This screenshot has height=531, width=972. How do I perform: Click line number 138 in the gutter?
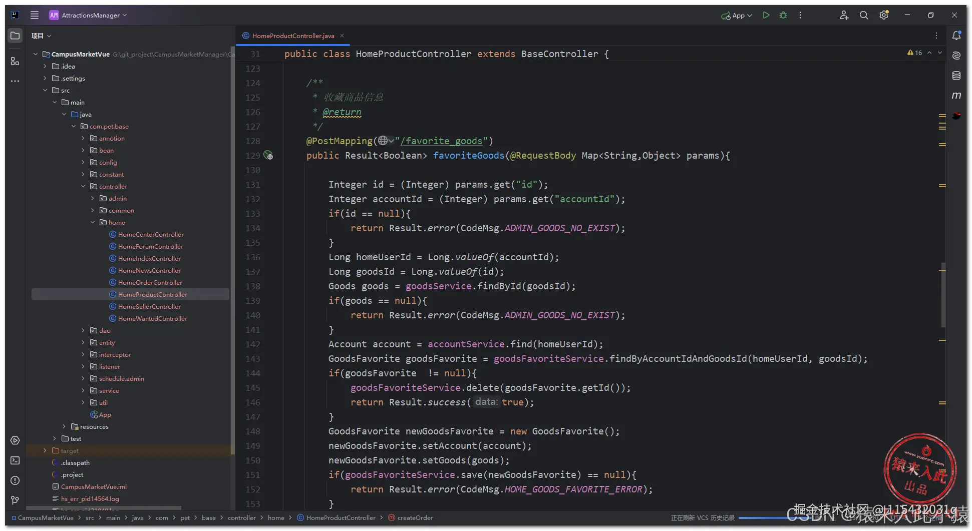tap(253, 286)
